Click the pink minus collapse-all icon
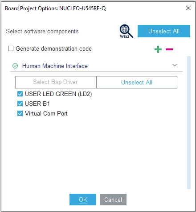 pos(169,49)
